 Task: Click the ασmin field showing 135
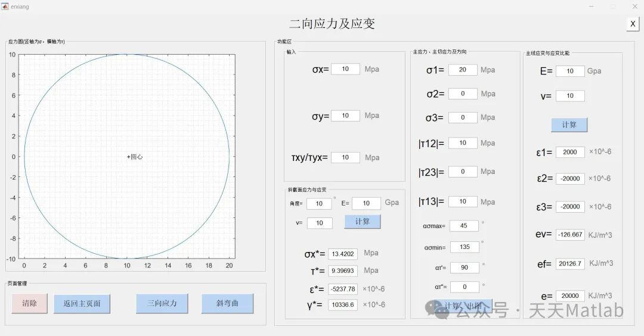click(465, 247)
